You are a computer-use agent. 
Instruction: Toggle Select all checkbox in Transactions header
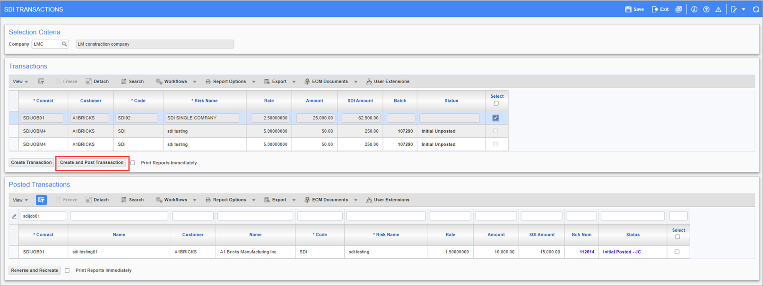496,103
